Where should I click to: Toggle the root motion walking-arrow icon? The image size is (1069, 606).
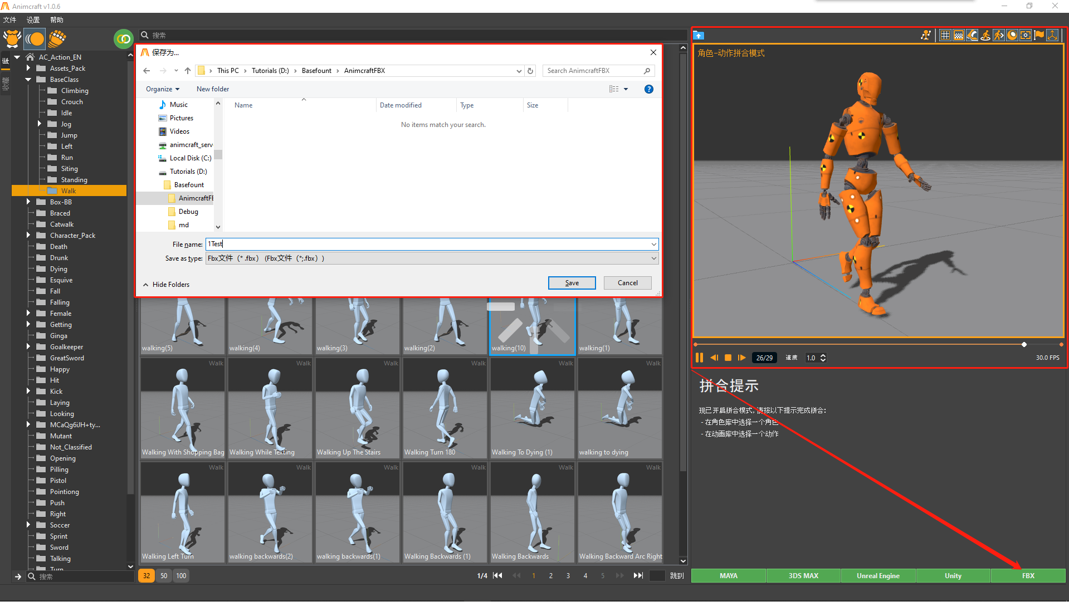[x=999, y=35]
